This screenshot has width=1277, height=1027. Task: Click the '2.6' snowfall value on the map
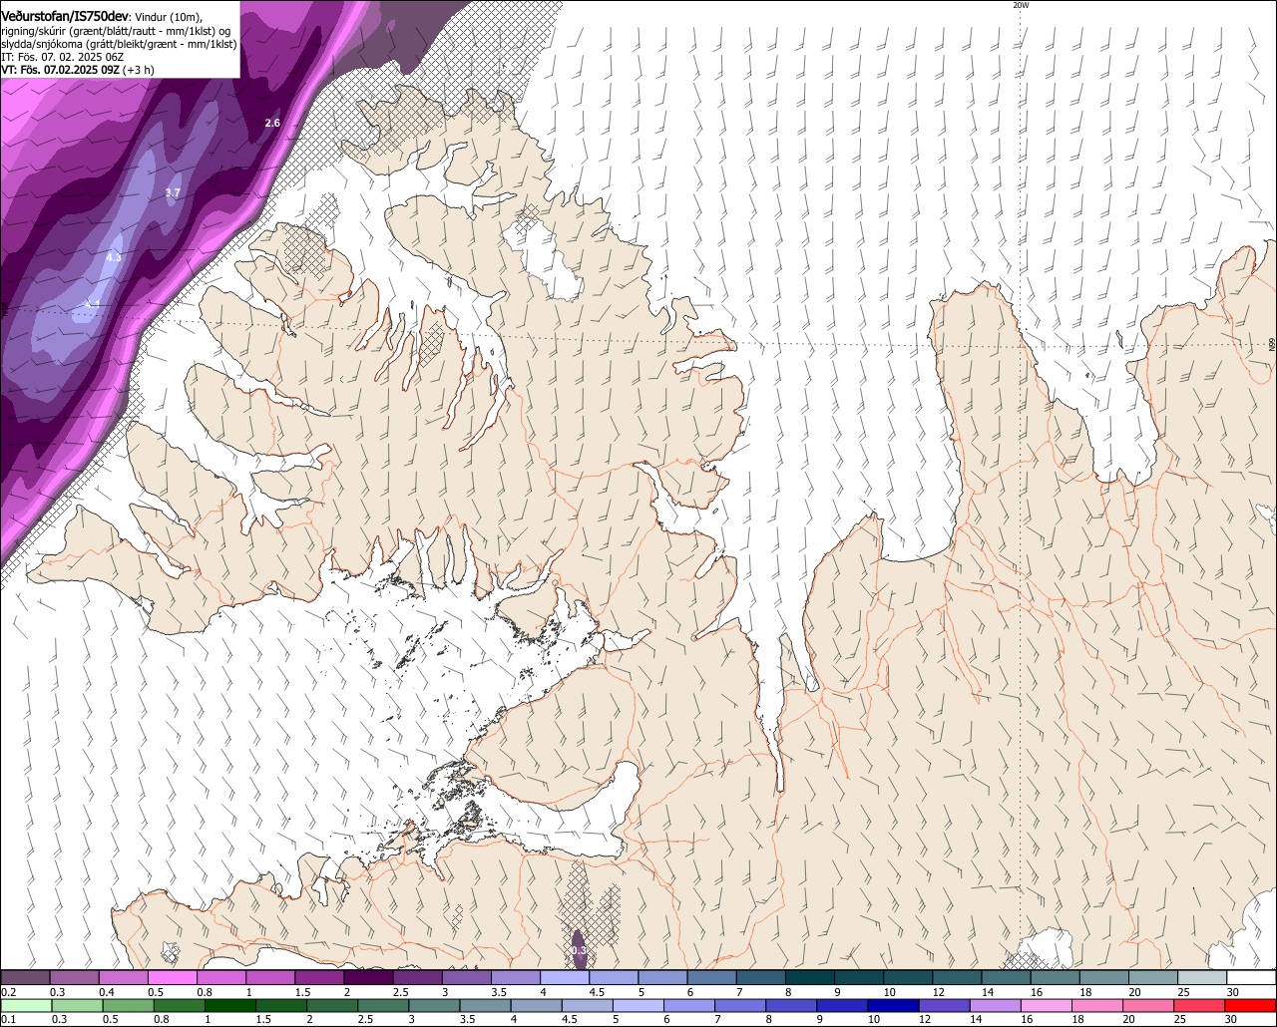(272, 123)
